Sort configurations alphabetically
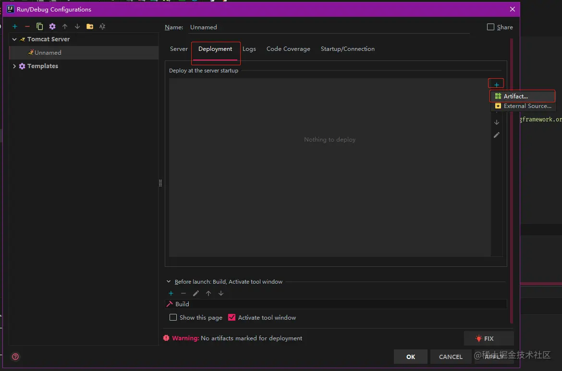562x371 pixels. point(102,26)
